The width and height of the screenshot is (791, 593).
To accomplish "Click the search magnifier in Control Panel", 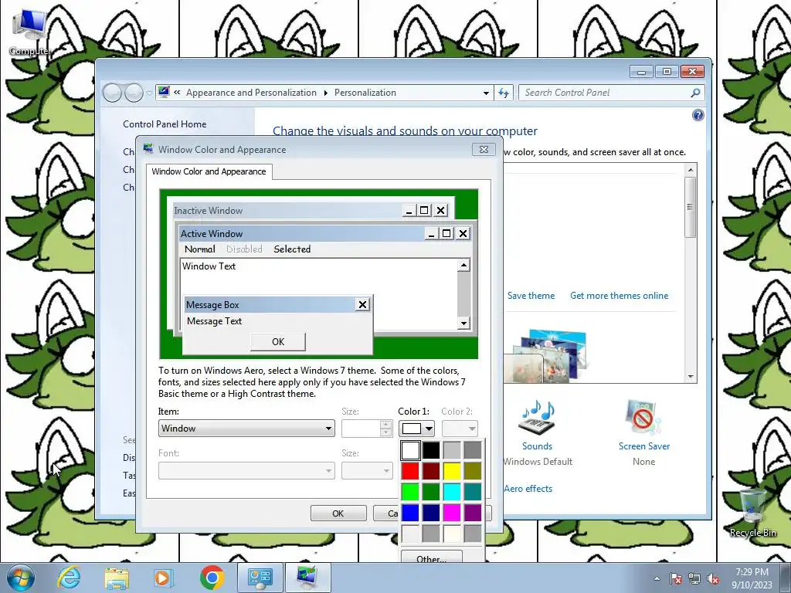I will [695, 93].
